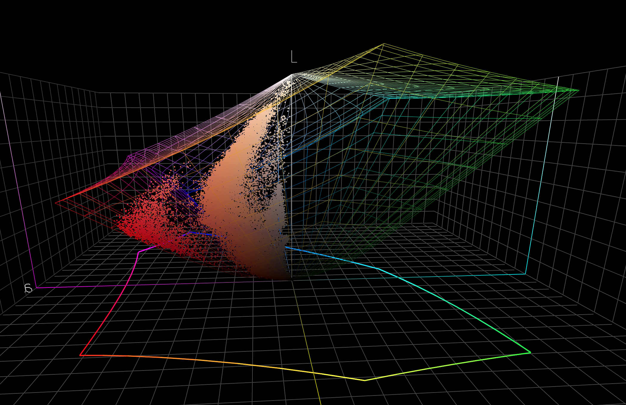The image size is (626, 405).
Task: Click the black origin point of the gamut
Action: pos(292,280)
